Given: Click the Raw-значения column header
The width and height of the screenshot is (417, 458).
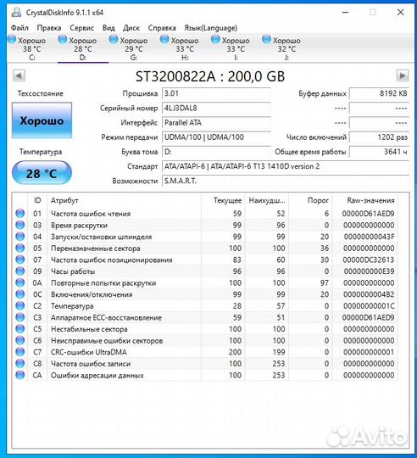Looking at the screenshot, I should point(365,200).
